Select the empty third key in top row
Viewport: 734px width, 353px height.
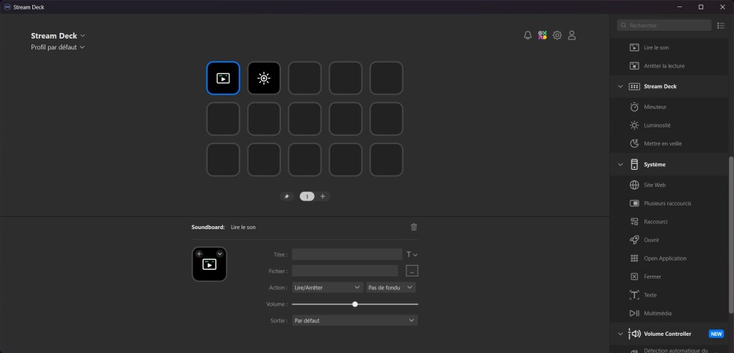305,78
